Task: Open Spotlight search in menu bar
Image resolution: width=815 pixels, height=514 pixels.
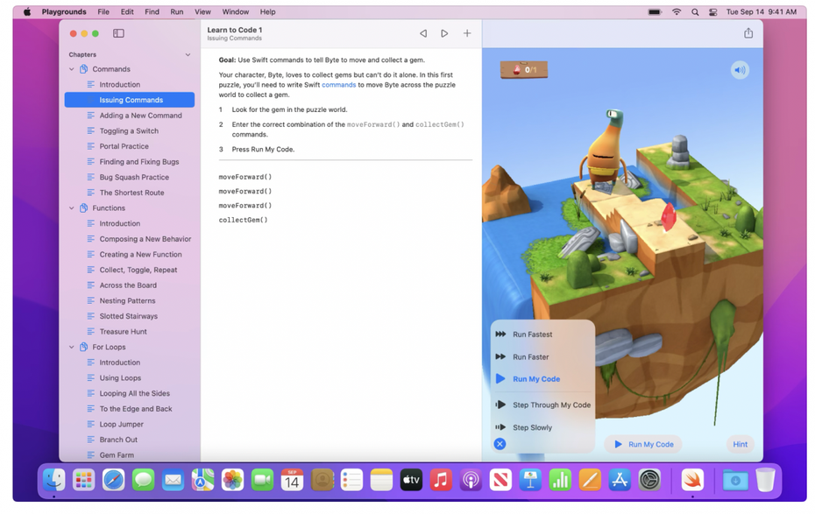Action: pos(695,12)
